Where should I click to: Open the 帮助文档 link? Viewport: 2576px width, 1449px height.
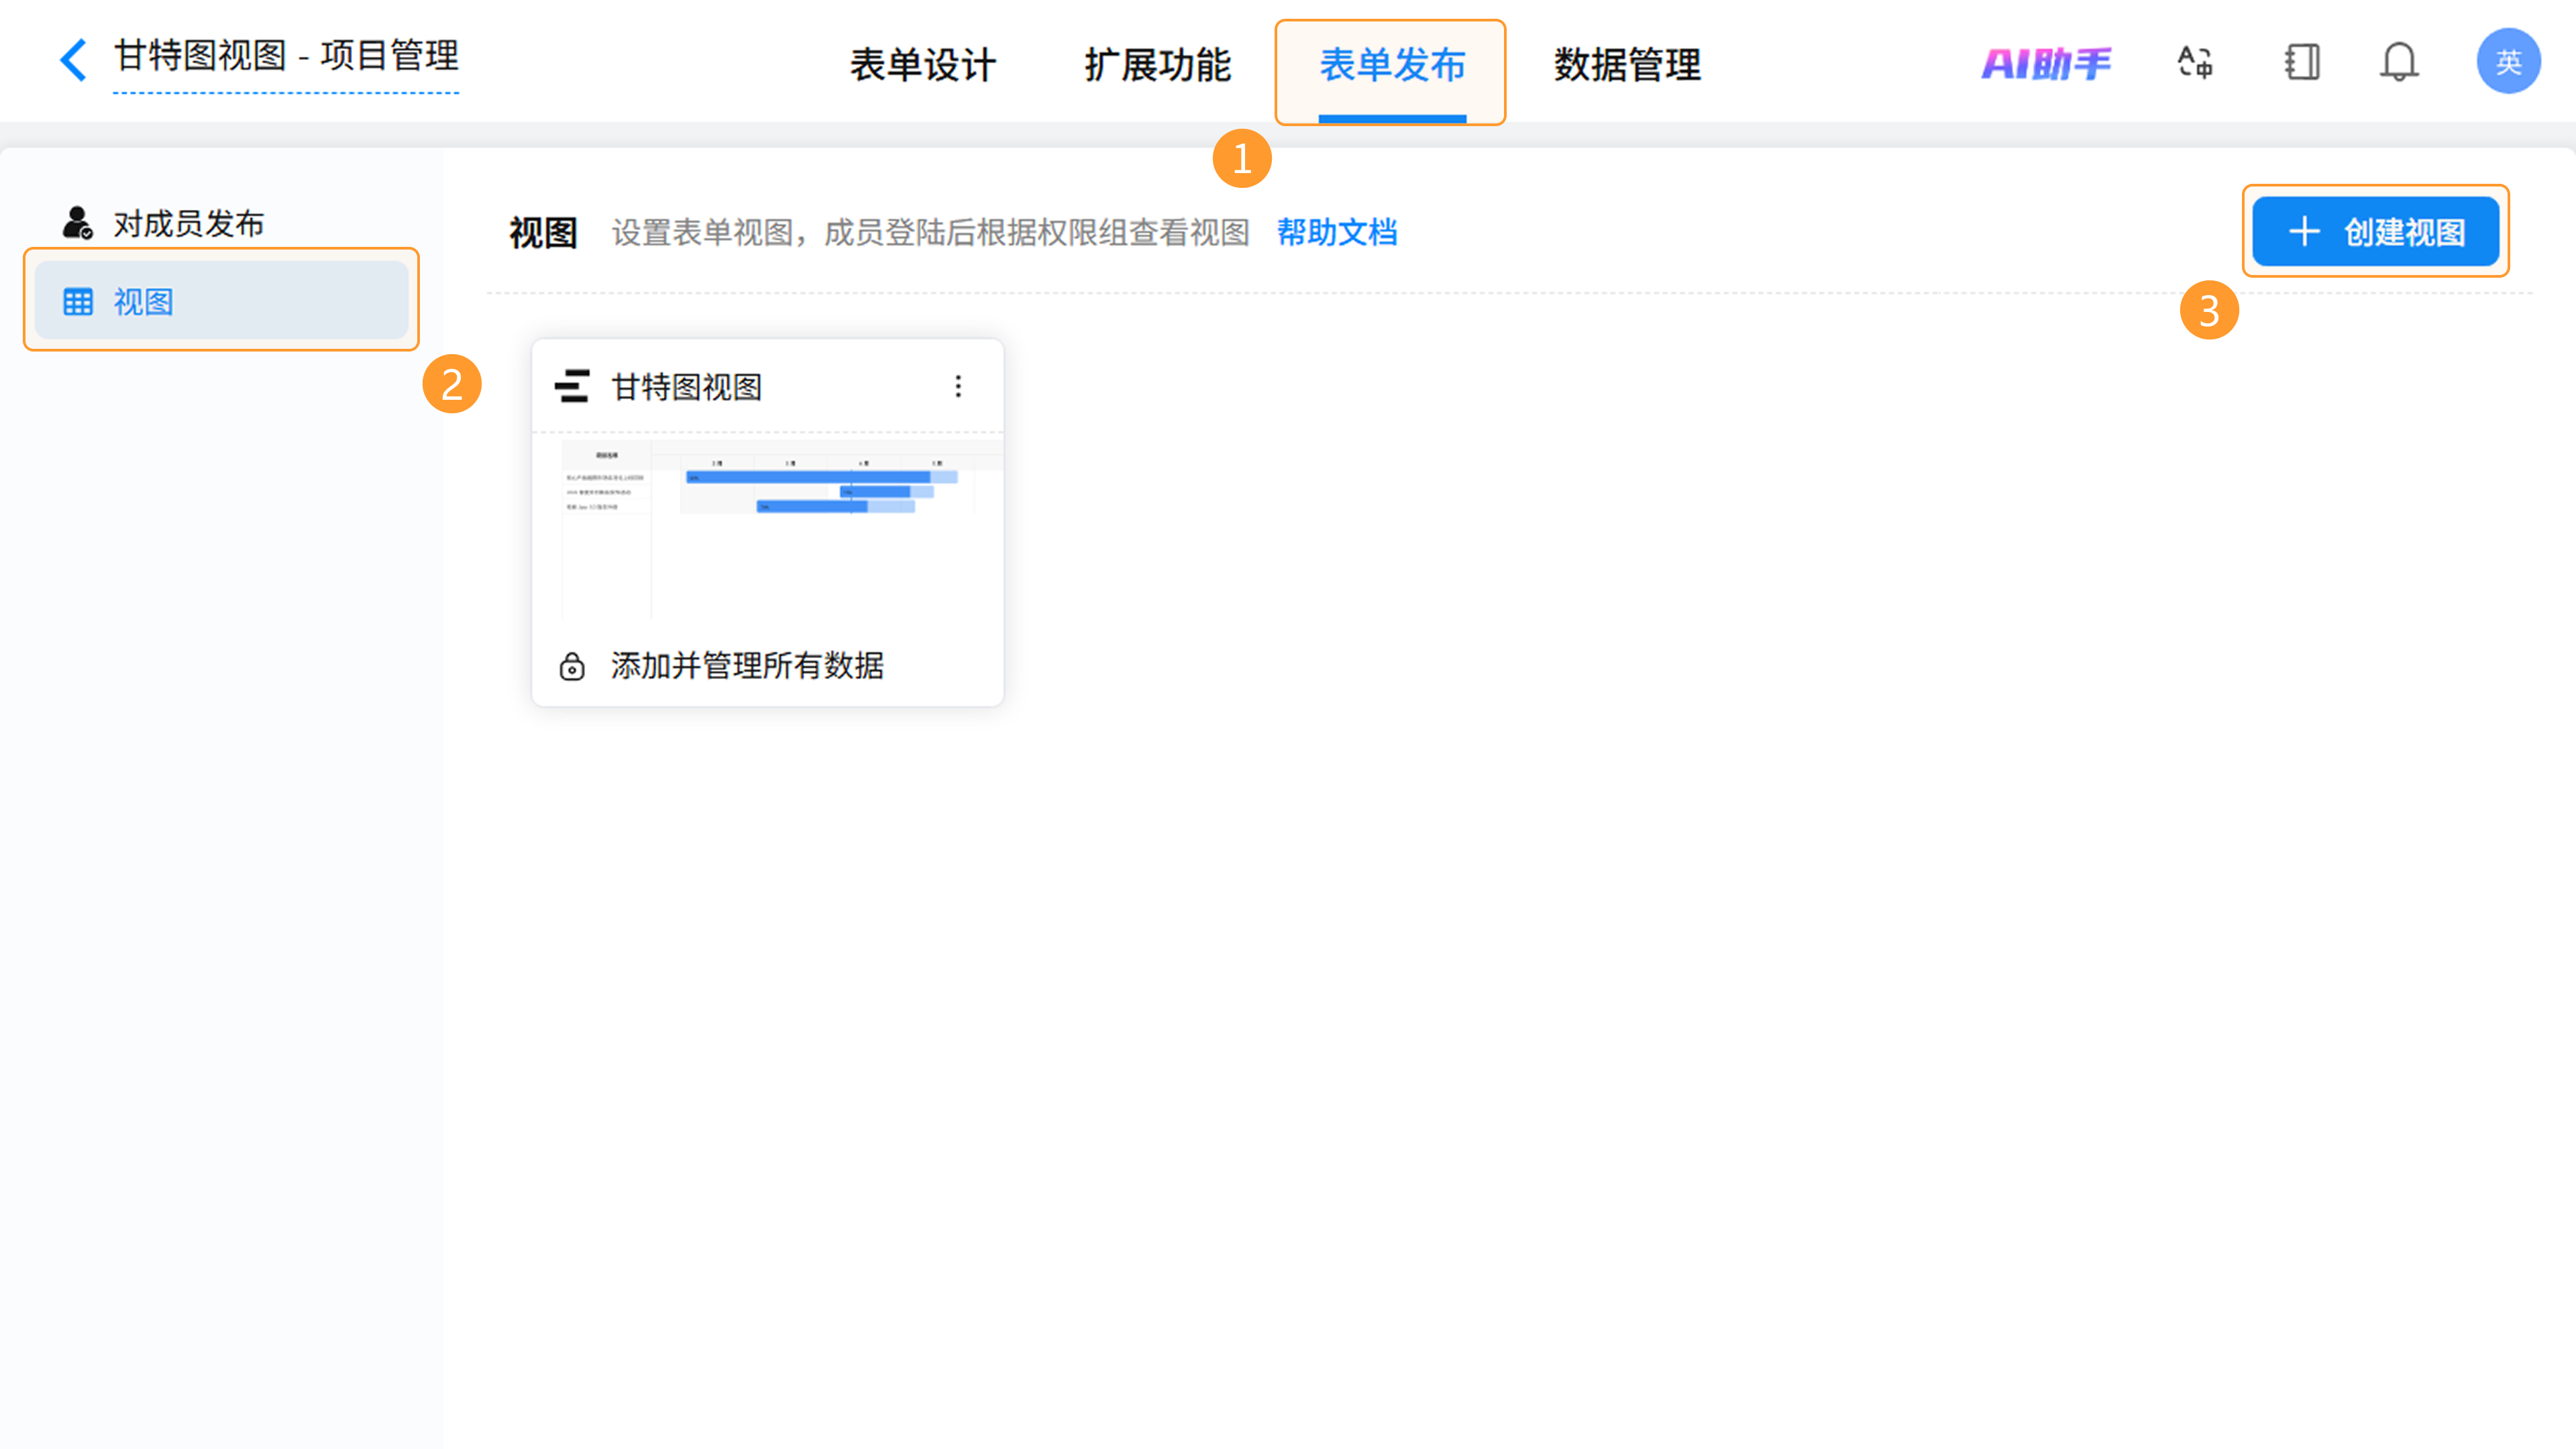coord(1336,232)
